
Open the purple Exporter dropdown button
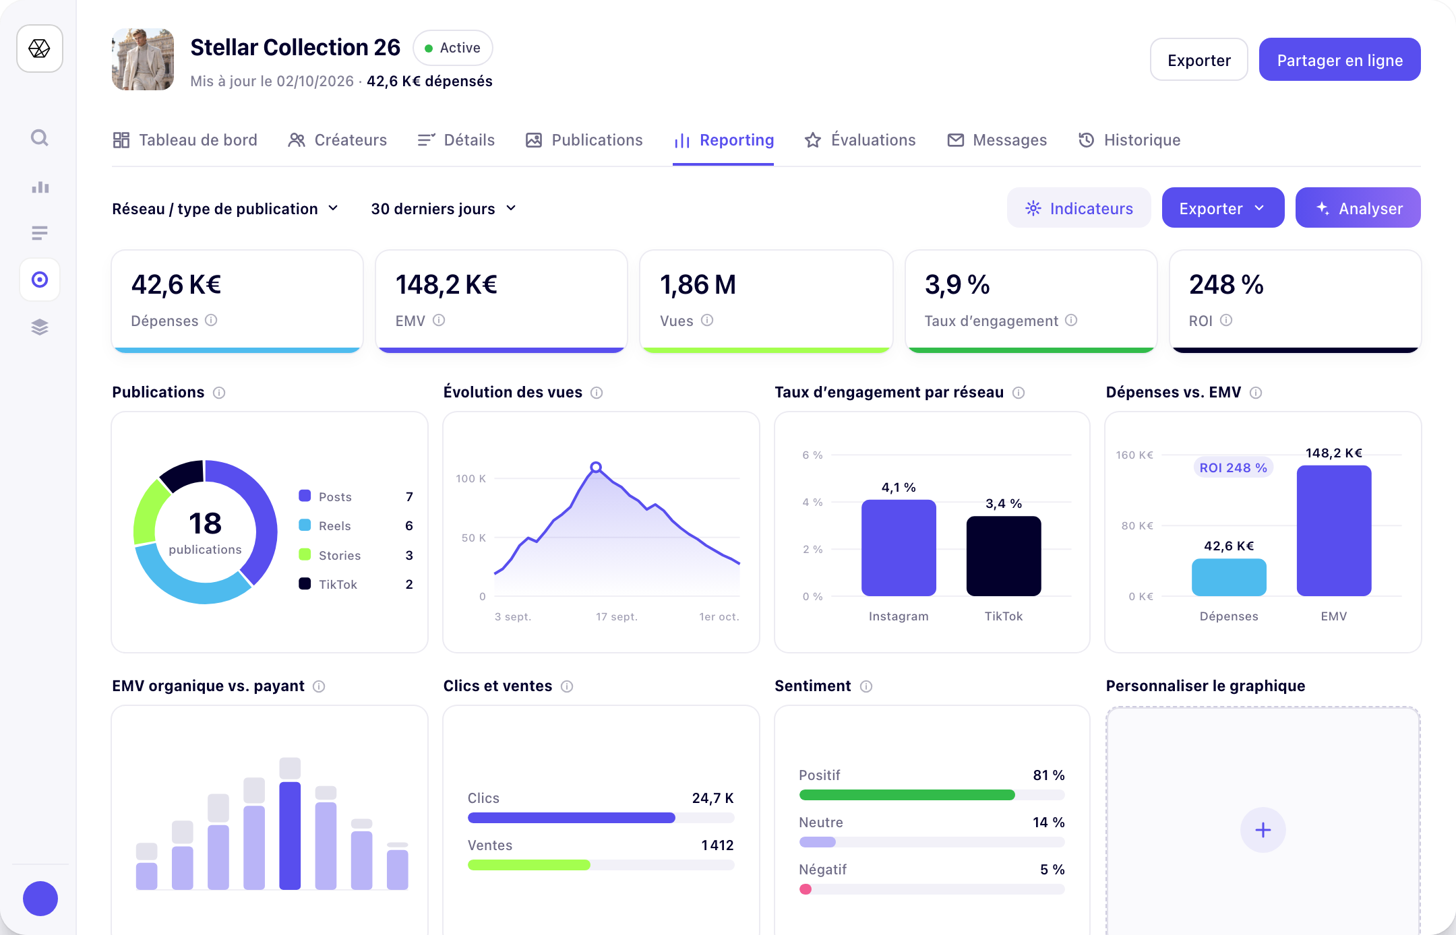click(1223, 208)
